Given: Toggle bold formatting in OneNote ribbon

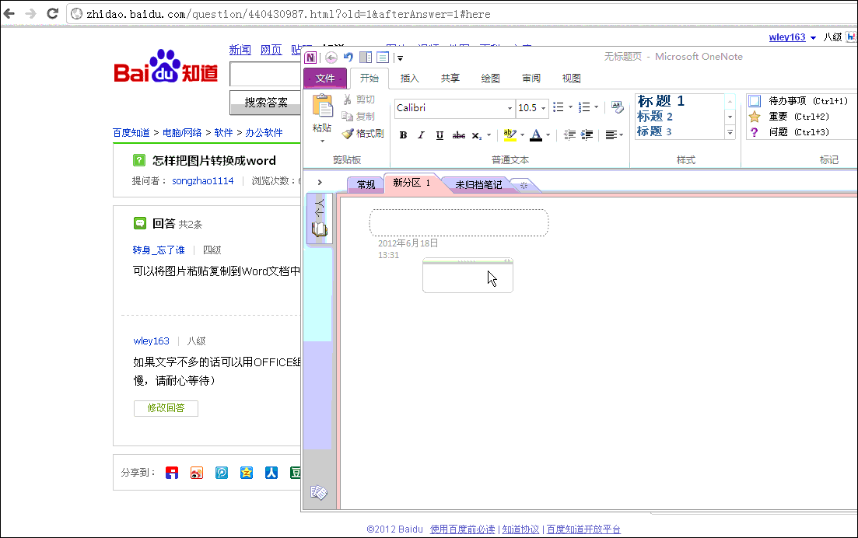Looking at the screenshot, I should point(403,135).
